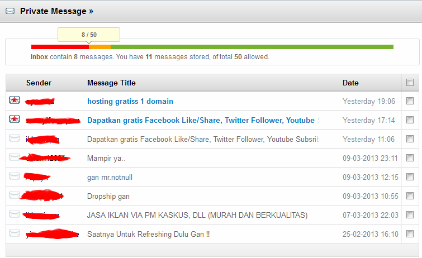Click the green segment of storage bar
This screenshot has height=258, width=422.
(252, 47)
